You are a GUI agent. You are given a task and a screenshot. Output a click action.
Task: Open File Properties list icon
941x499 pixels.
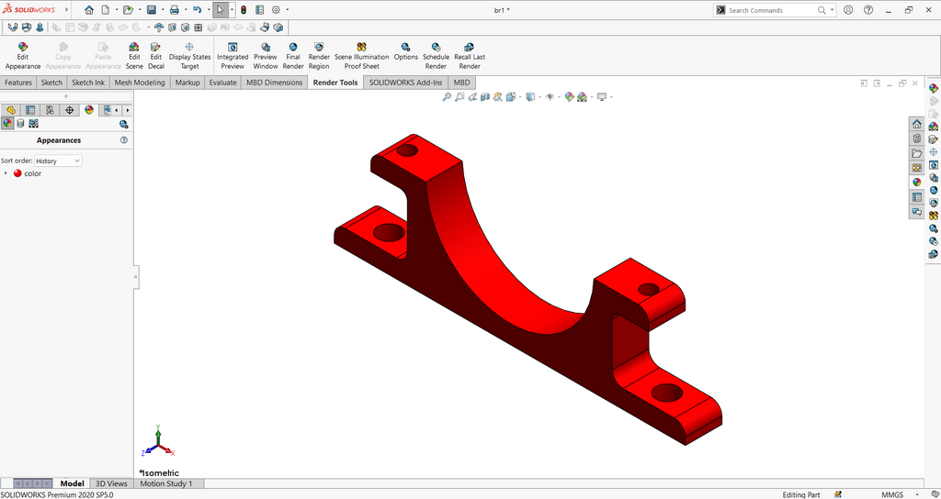tap(259, 10)
